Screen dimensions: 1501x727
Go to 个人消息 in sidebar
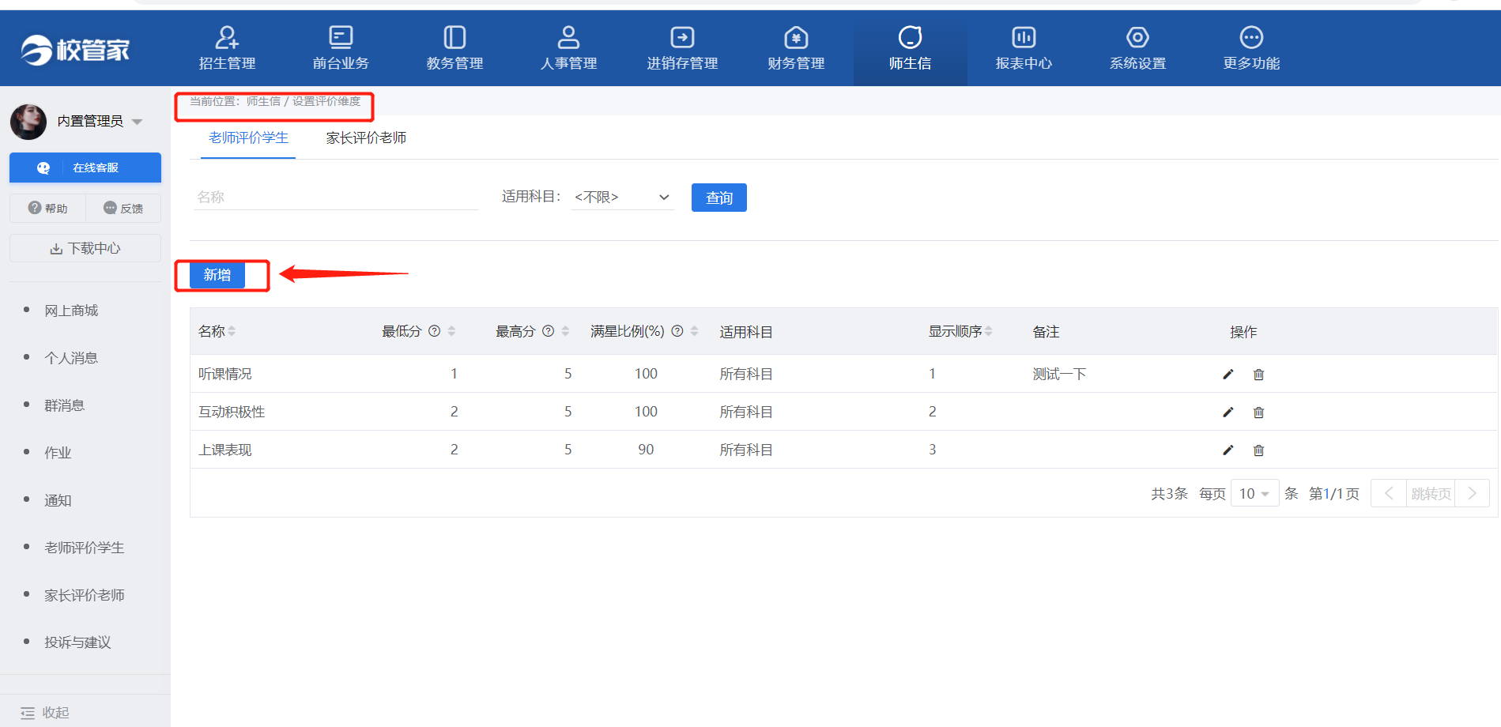[x=71, y=358]
